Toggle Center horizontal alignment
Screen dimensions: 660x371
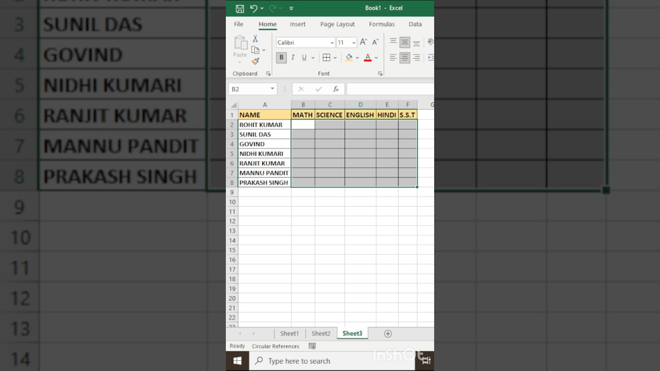405,58
